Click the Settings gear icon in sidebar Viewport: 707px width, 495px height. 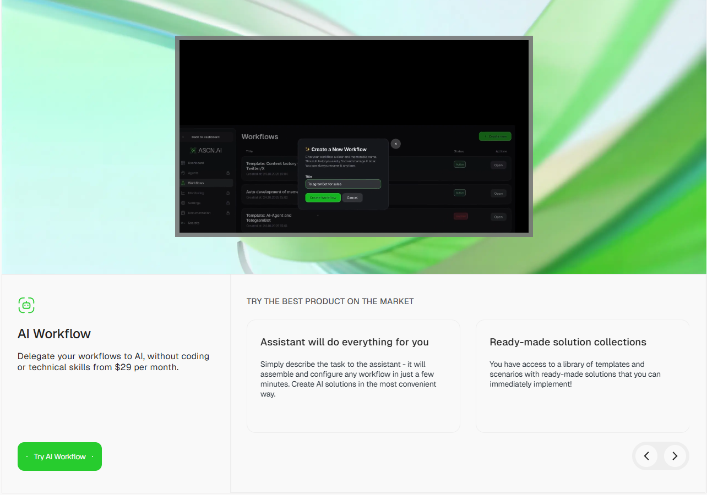pyautogui.click(x=183, y=202)
